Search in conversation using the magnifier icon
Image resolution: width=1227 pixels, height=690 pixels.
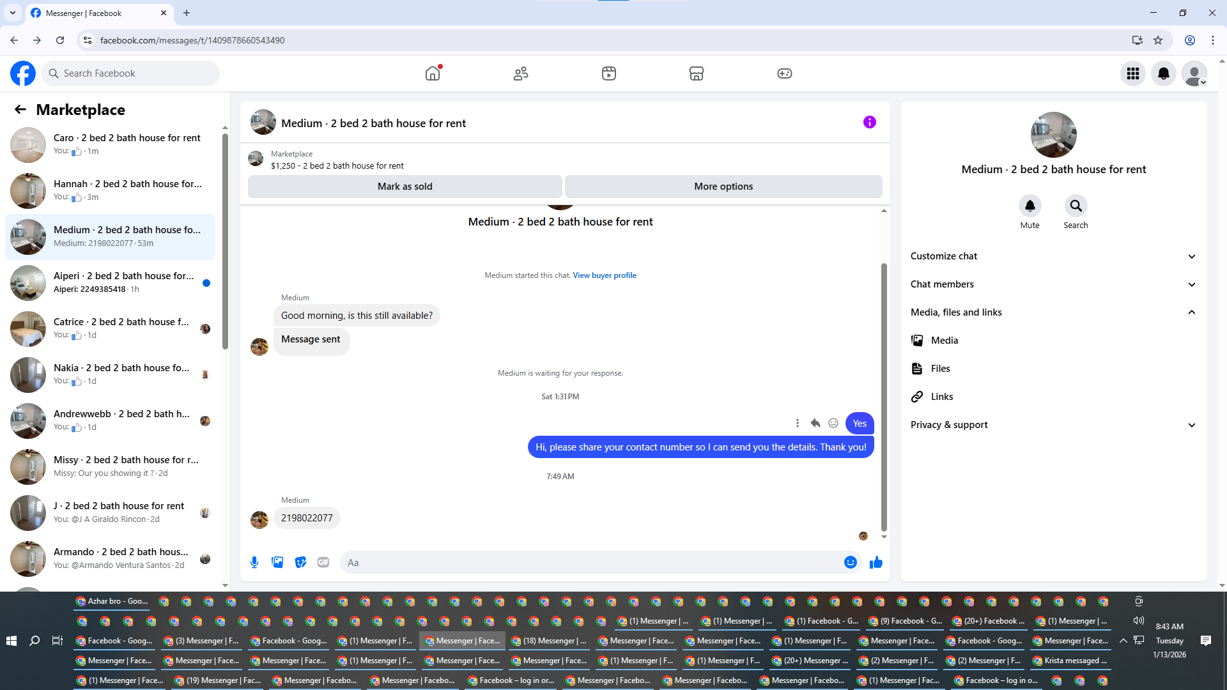(1076, 206)
